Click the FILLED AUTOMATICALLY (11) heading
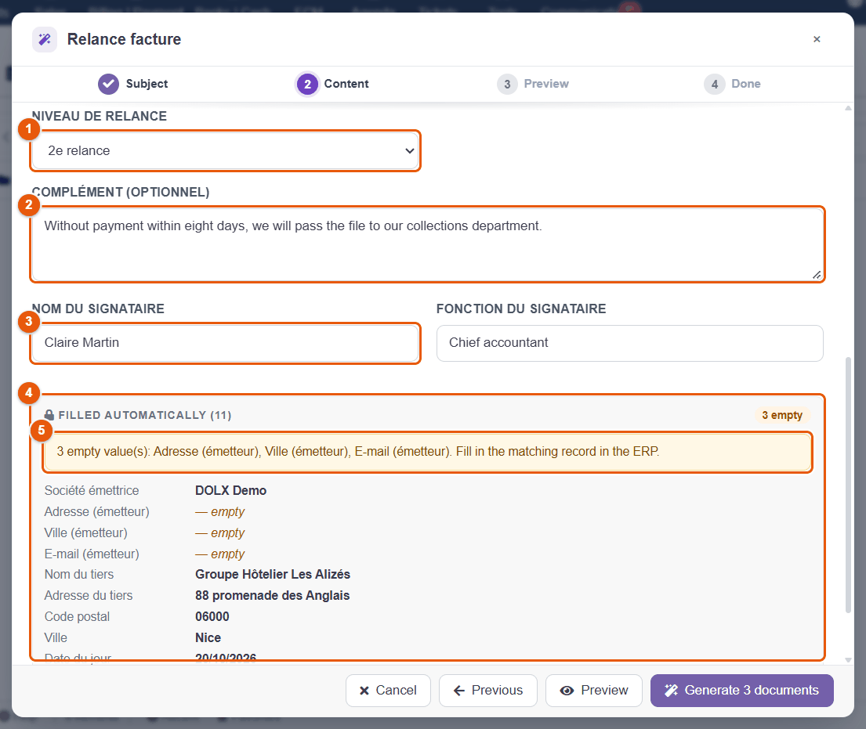Viewport: 866px width, 729px height. point(145,415)
